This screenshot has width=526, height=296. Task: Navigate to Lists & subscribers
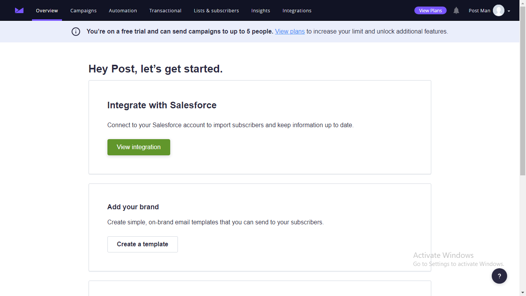point(216,10)
